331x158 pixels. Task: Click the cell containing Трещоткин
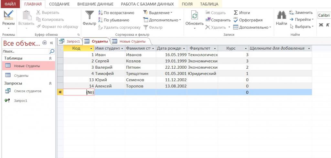141,74
